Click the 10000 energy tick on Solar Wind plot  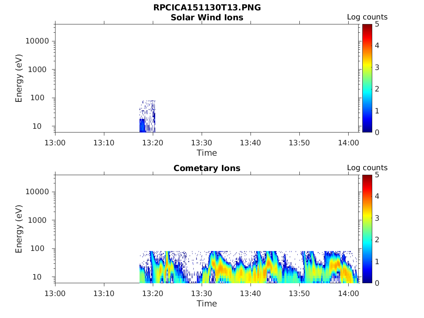point(37,41)
